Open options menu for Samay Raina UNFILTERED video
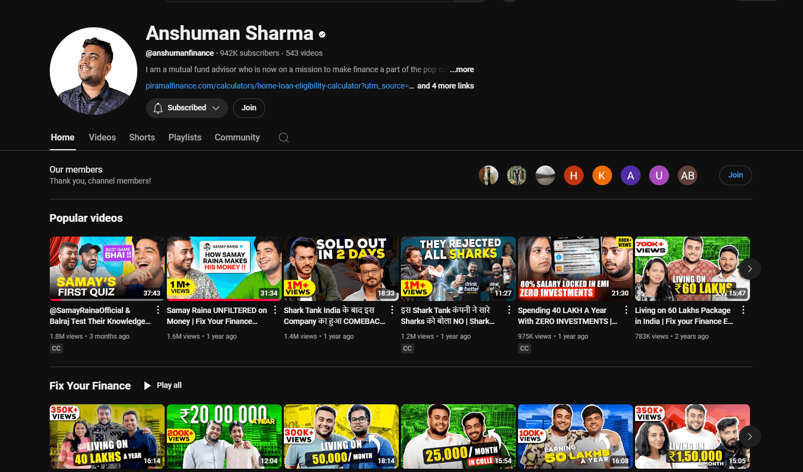Viewport: 803px width, 472px height. [275, 310]
